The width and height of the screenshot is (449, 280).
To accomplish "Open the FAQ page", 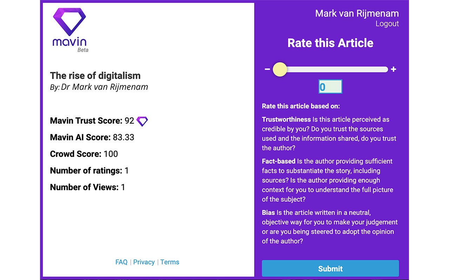I will [x=121, y=262].
